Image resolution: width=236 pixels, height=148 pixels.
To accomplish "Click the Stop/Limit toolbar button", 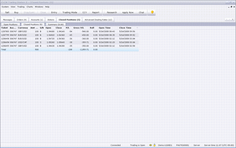I will coord(29,12).
